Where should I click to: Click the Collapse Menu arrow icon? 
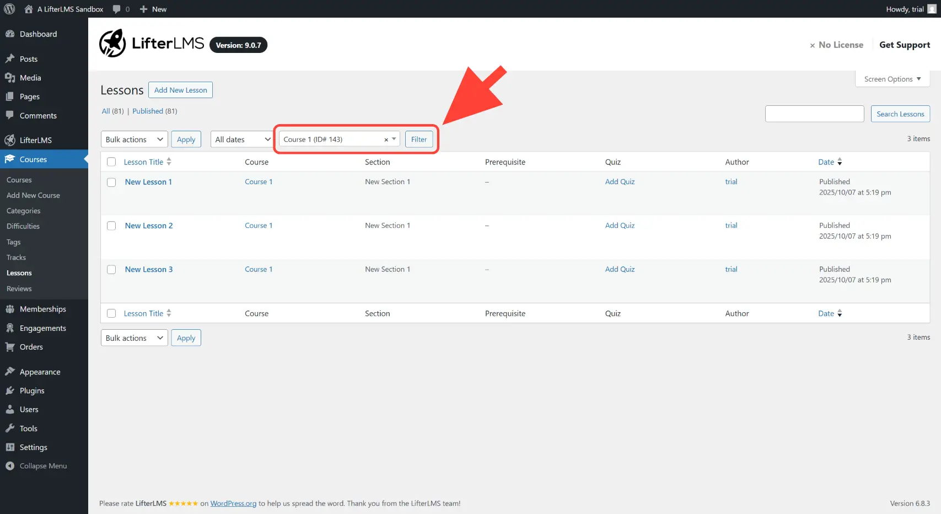(10, 466)
